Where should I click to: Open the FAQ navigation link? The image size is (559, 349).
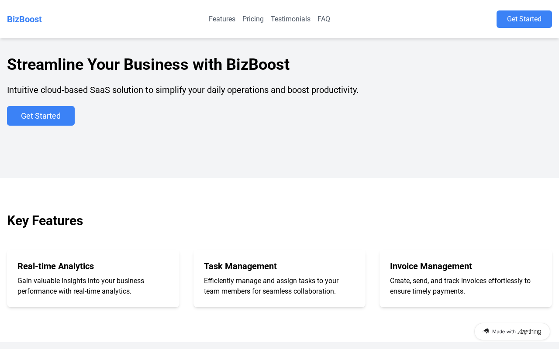coord(324,19)
